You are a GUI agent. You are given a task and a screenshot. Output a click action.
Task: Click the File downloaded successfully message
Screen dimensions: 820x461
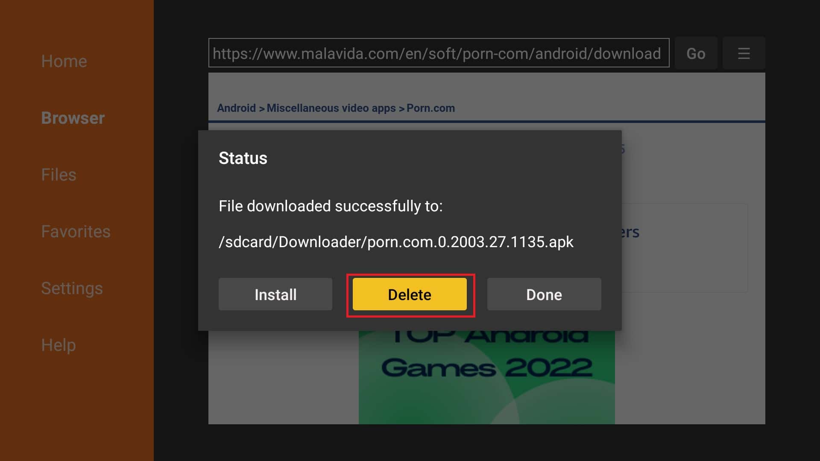pyautogui.click(x=331, y=206)
